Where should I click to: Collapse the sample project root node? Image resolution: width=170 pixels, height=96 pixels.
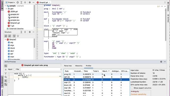(5, 6)
